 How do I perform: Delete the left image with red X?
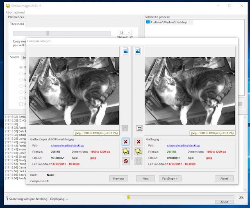pyautogui.click(x=125, y=142)
